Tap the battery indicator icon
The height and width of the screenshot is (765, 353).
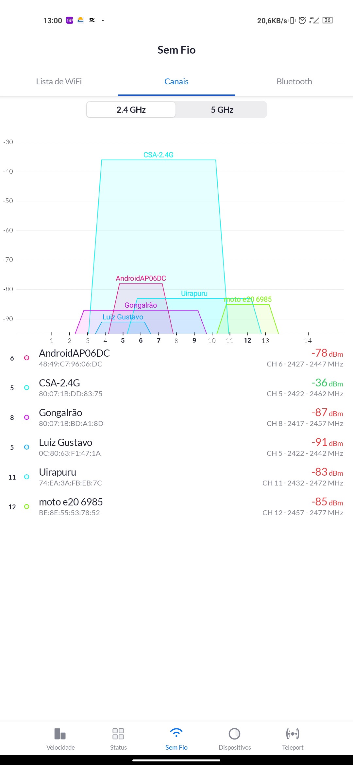click(x=328, y=20)
